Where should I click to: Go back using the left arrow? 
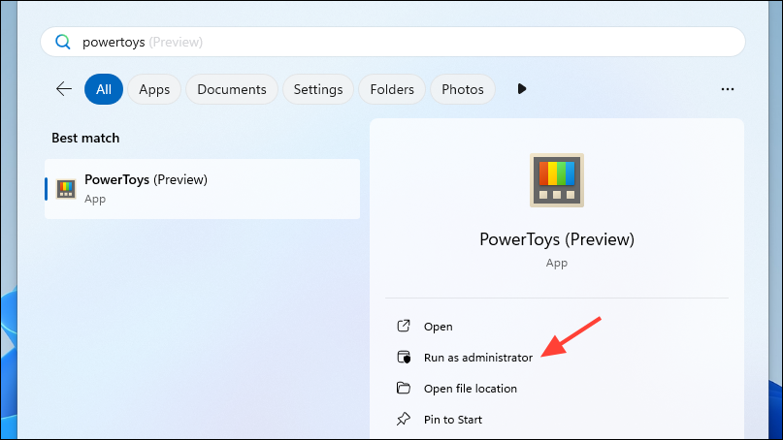pos(64,89)
